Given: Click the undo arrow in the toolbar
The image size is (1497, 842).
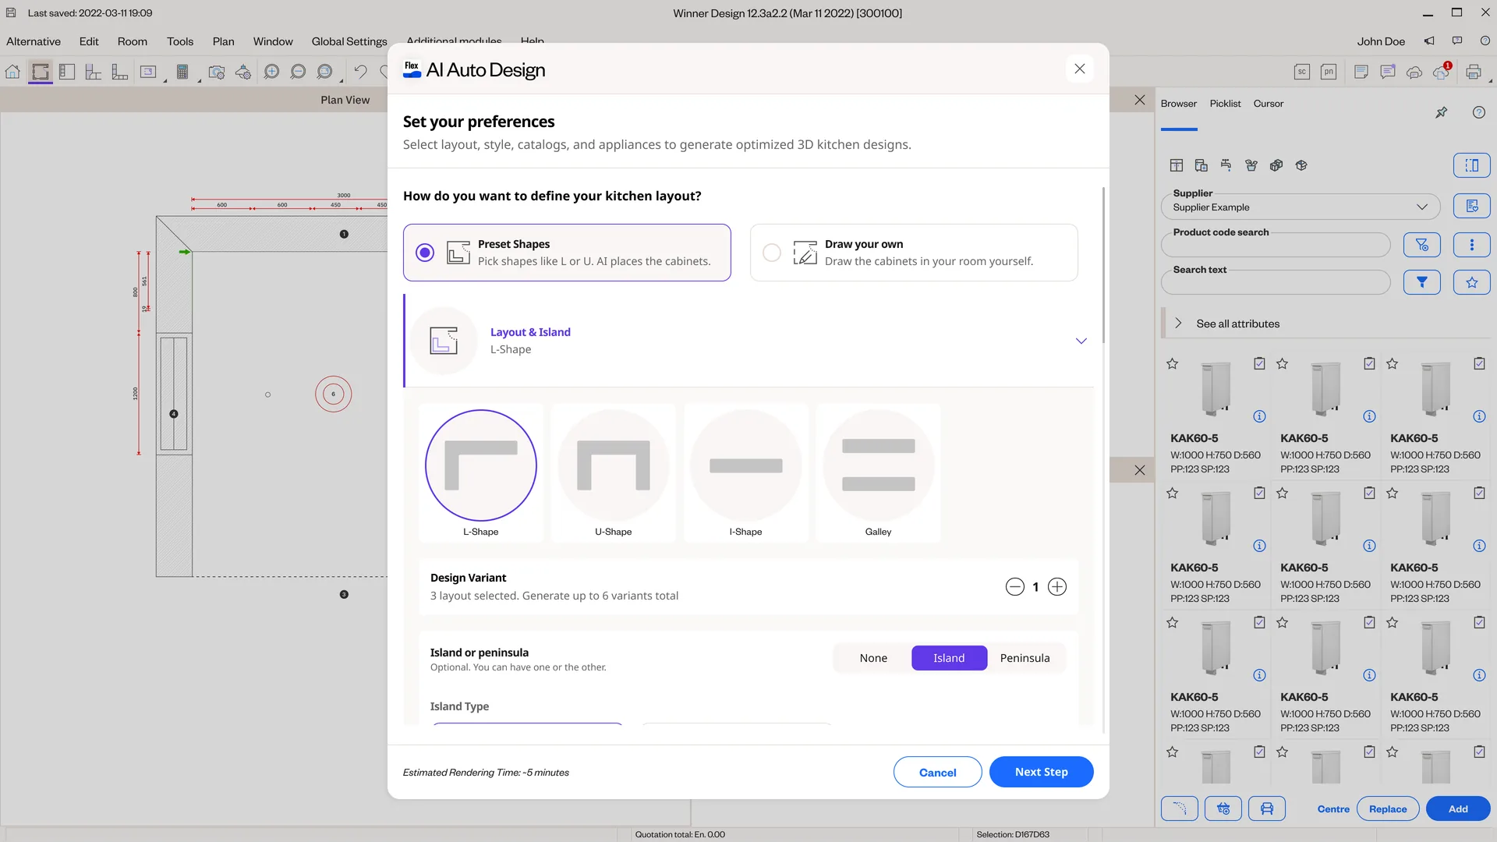Looking at the screenshot, I should tap(360, 72).
